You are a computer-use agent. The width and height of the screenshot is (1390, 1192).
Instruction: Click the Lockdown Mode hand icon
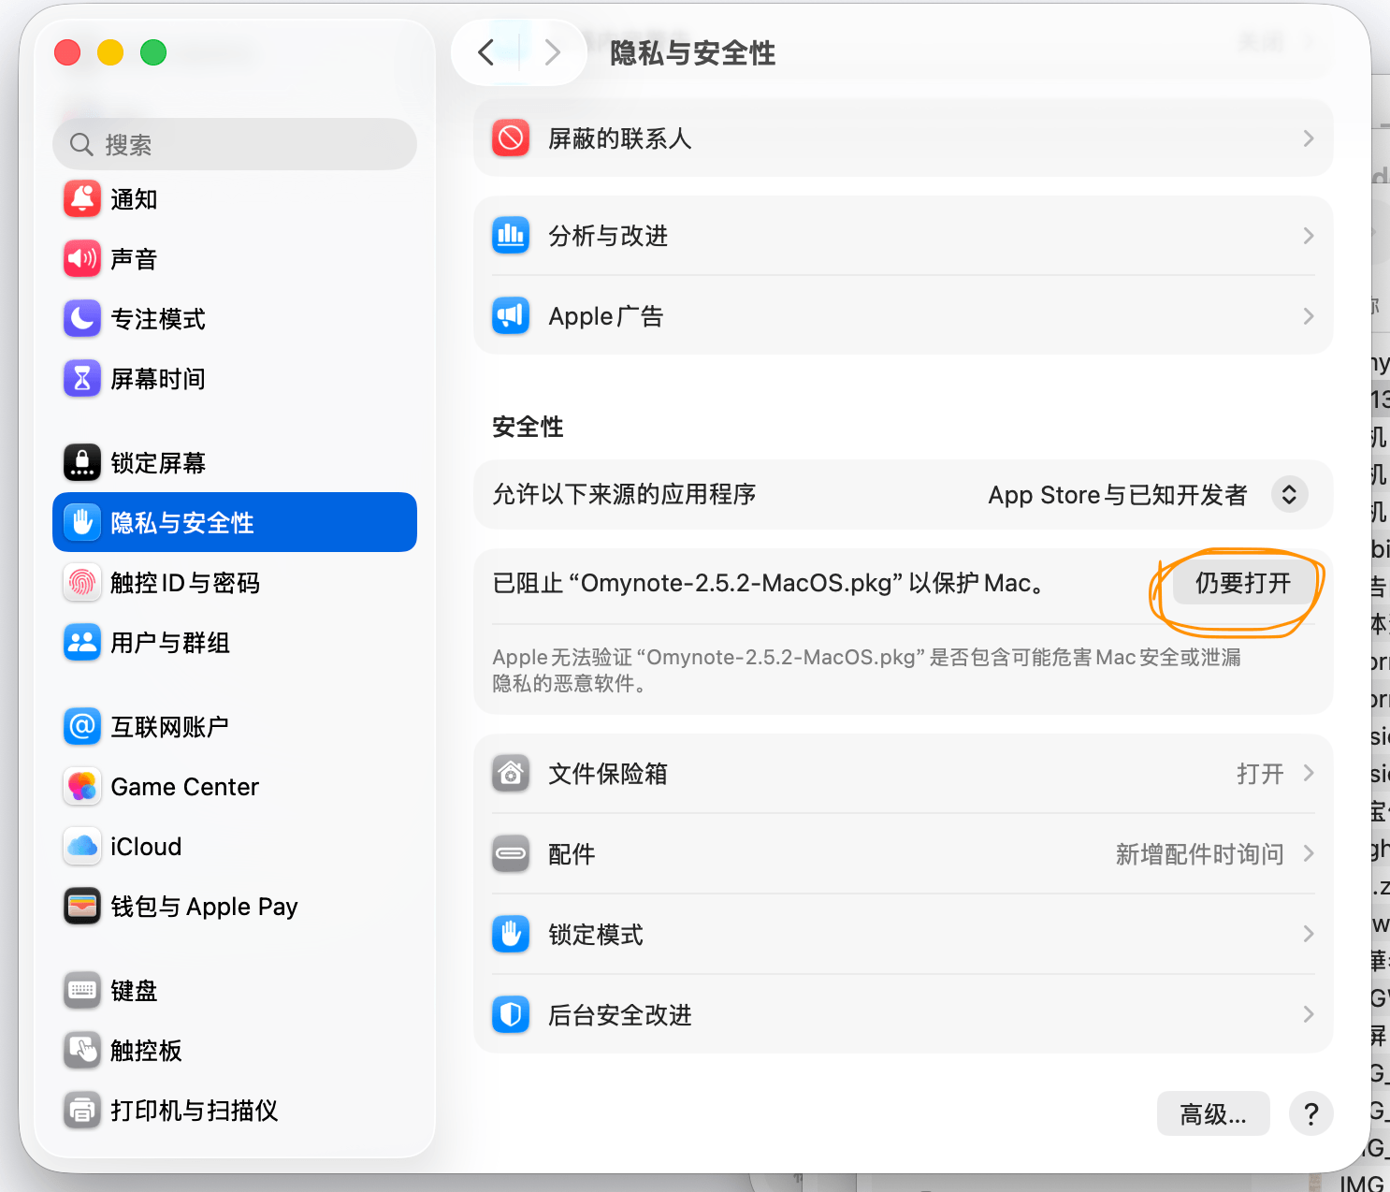click(x=511, y=935)
